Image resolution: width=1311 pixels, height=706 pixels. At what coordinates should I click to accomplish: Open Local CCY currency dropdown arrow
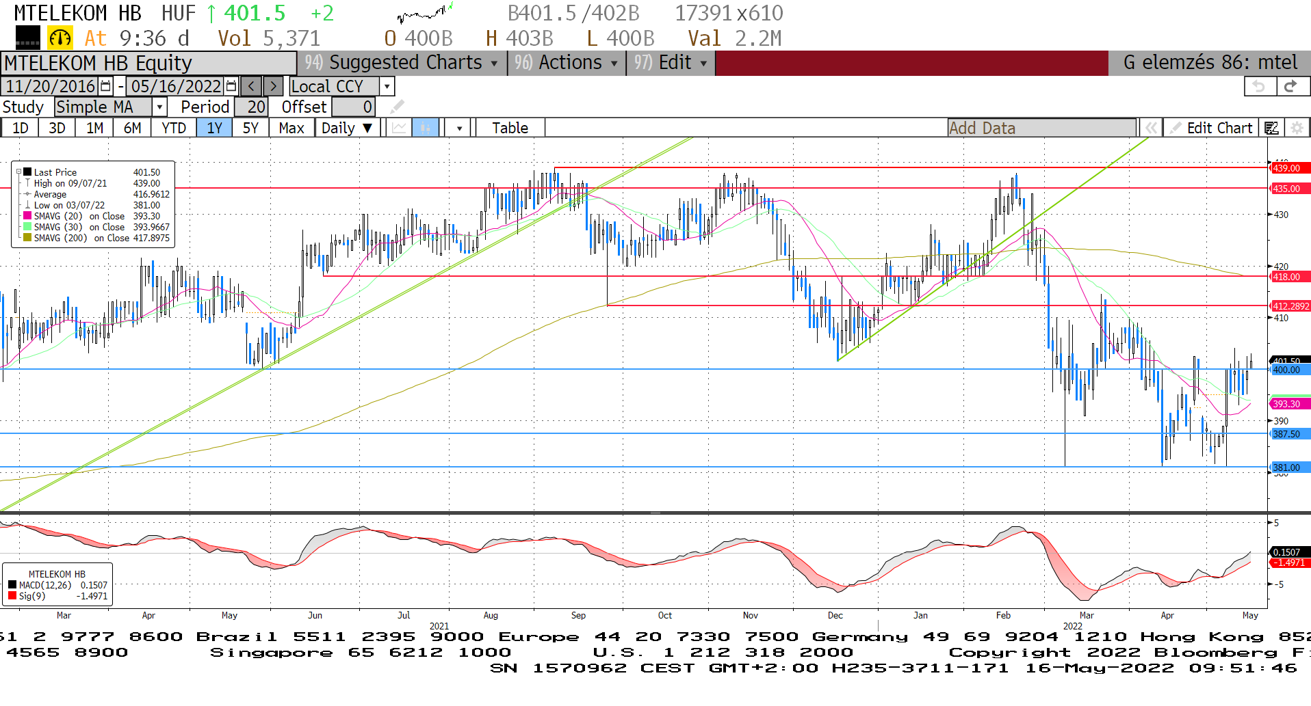pyautogui.click(x=387, y=86)
